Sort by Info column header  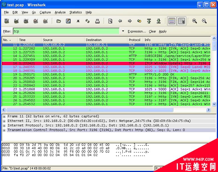(177, 40)
